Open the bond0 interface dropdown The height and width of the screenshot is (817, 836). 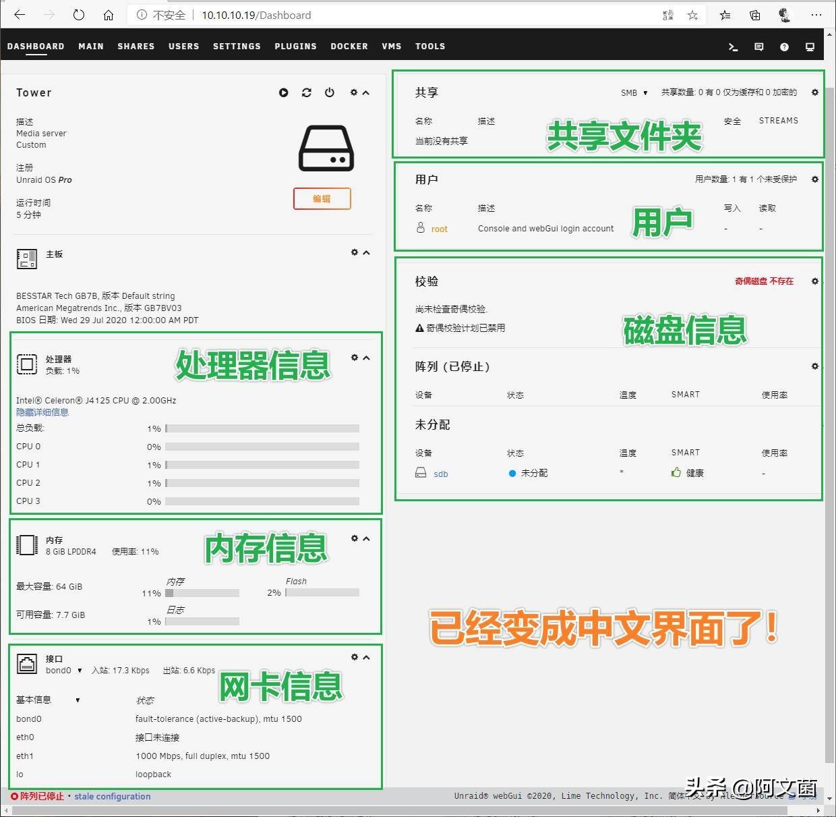(79, 671)
